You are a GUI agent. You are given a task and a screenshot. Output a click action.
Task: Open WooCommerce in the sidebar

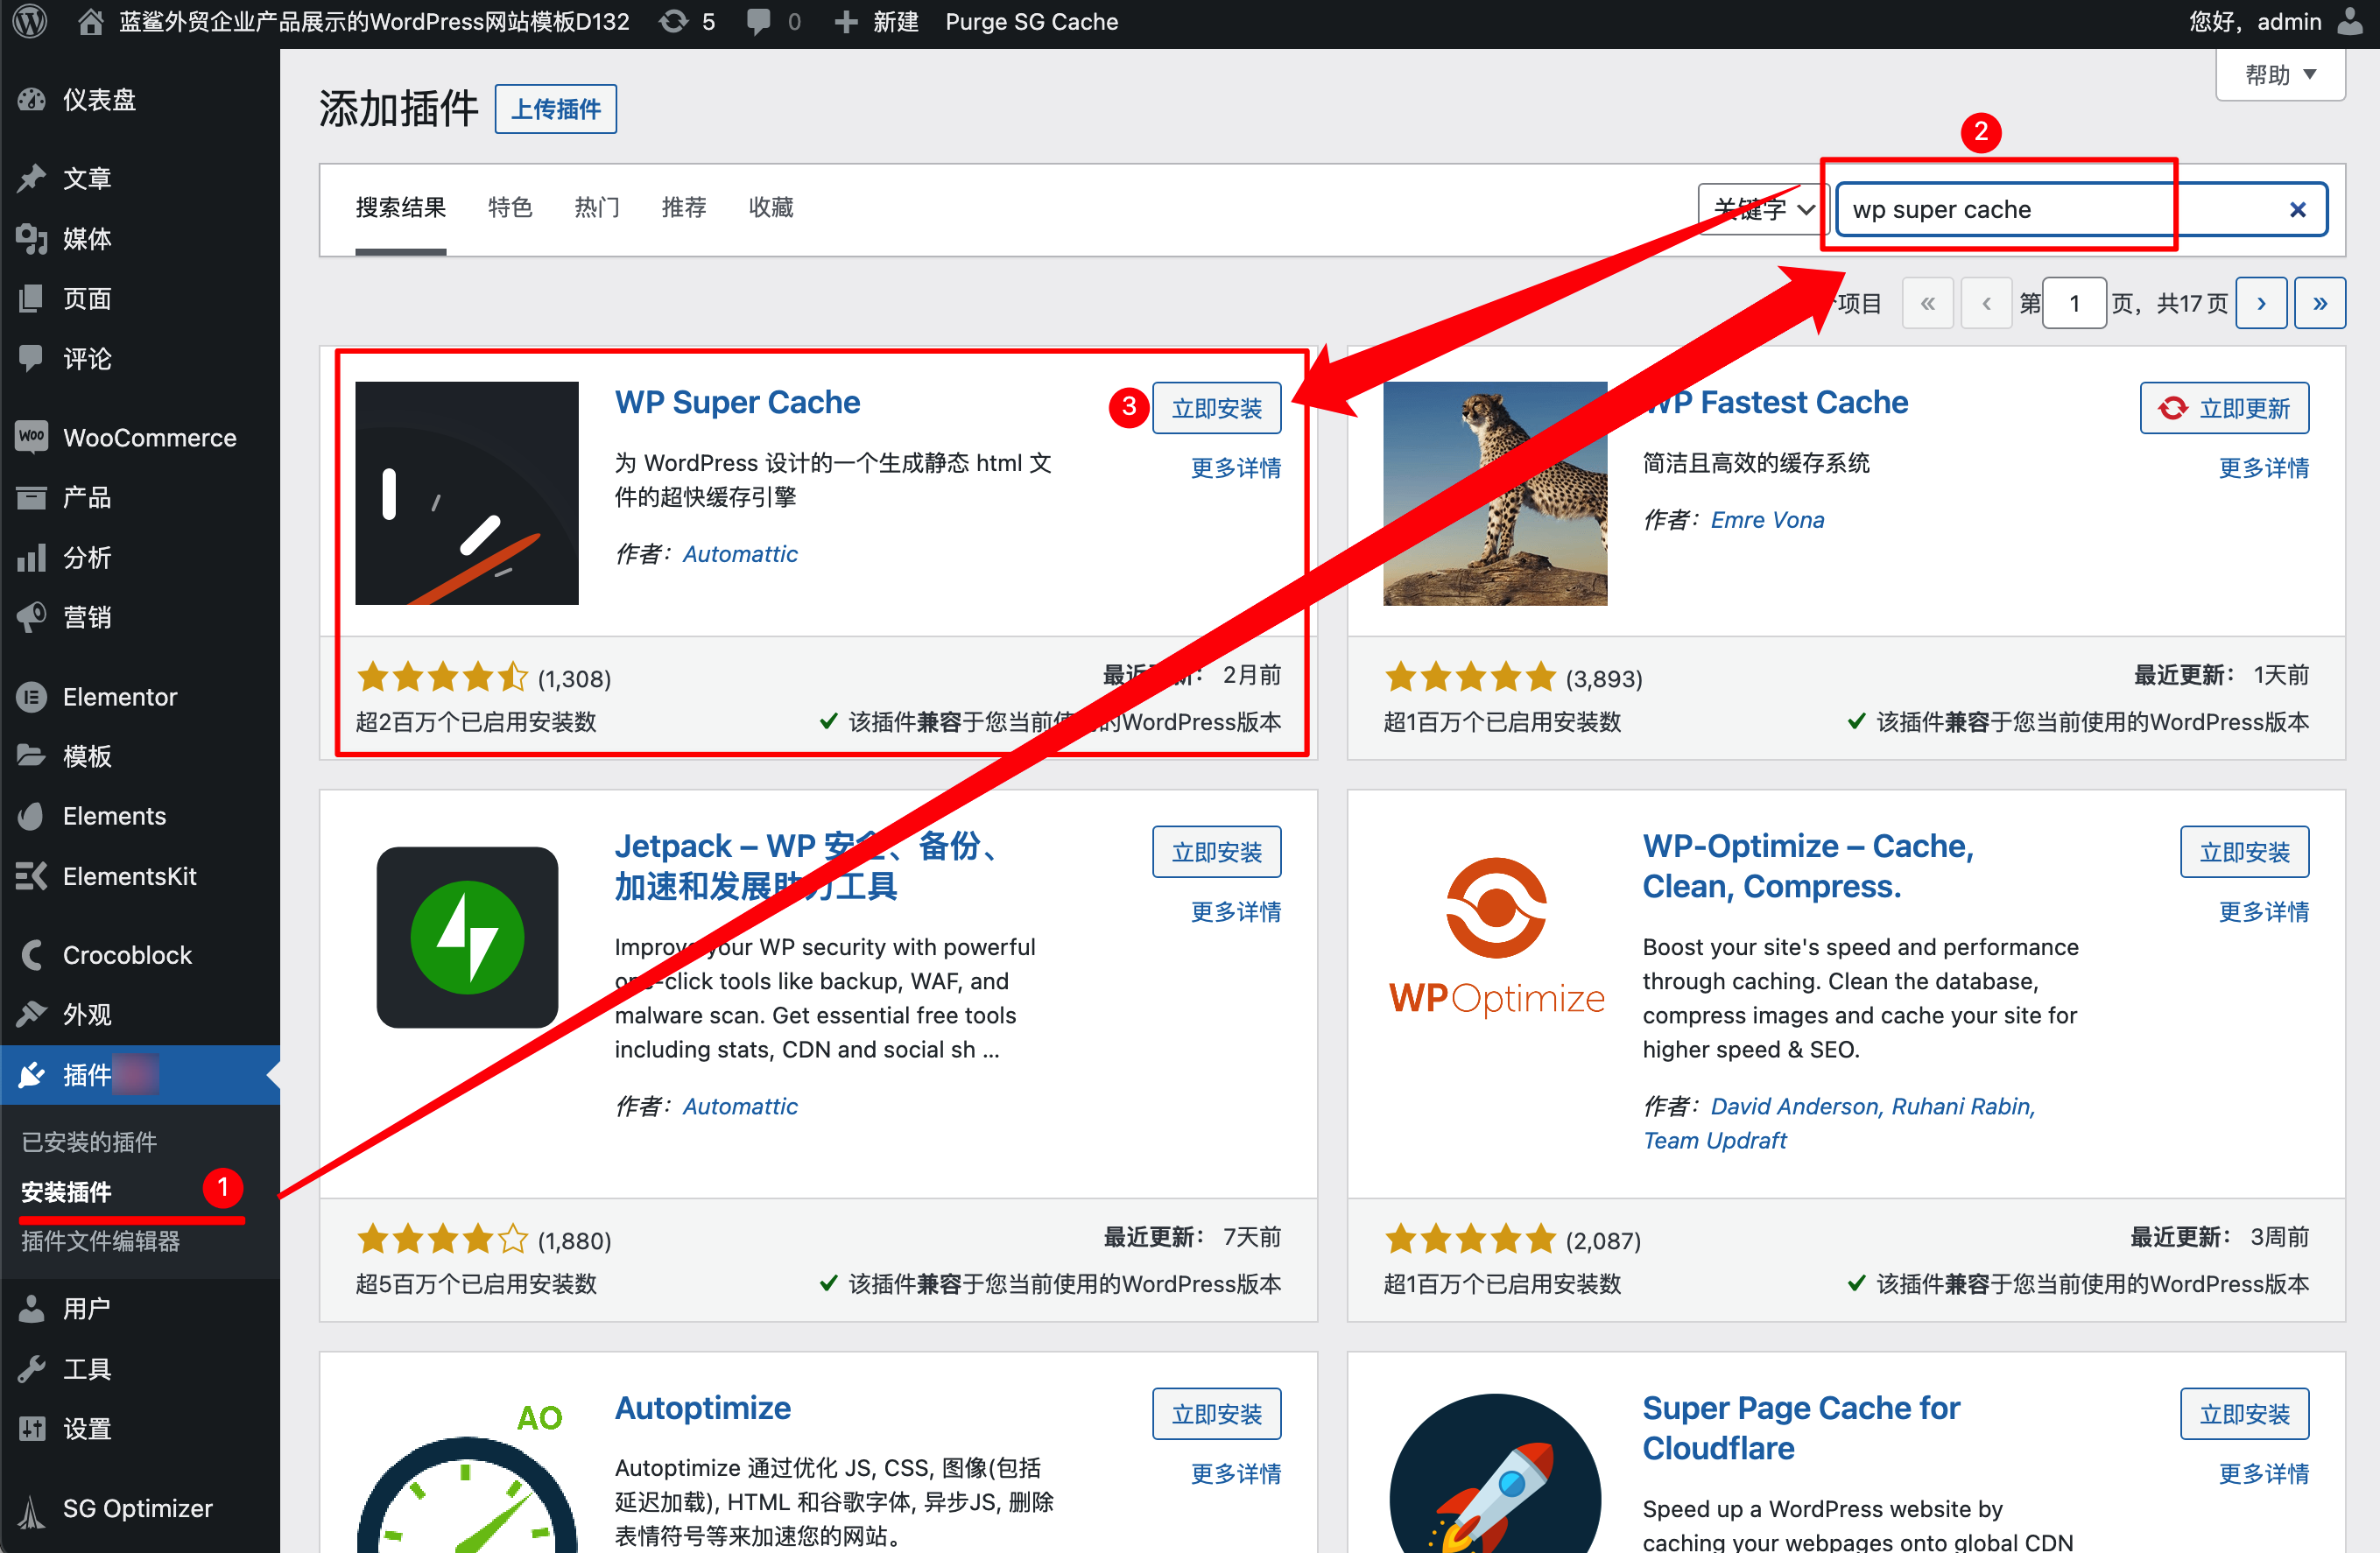tap(140, 437)
